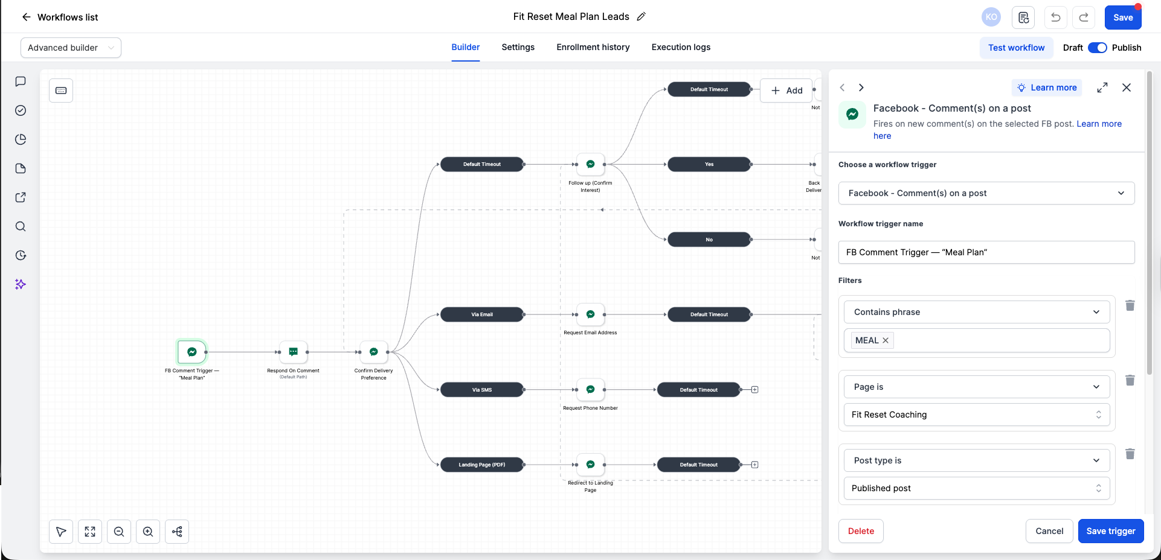Zoom in the workflow canvas
The height and width of the screenshot is (560, 1161).
tap(148, 532)
